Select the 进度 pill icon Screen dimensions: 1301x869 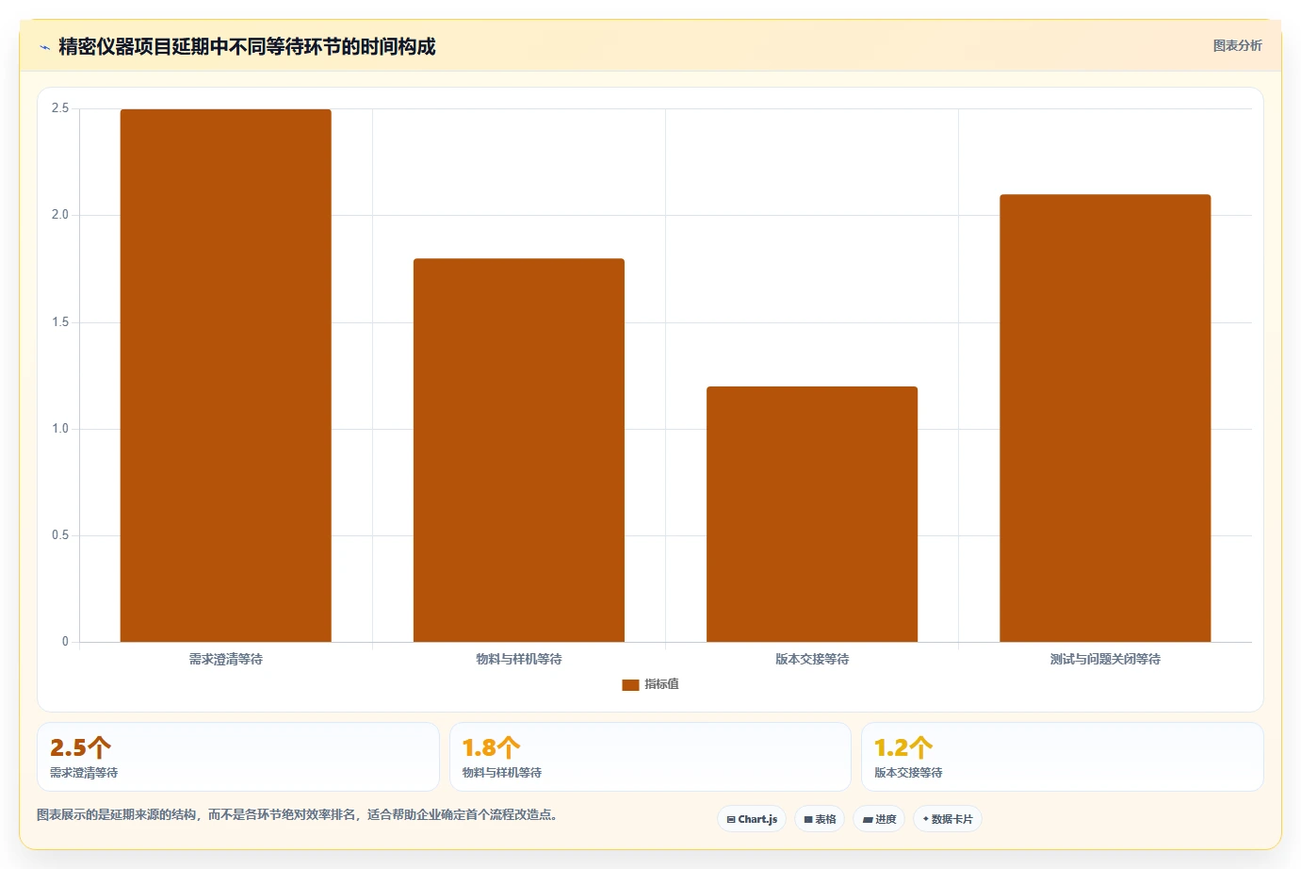(x=868, y=820)
